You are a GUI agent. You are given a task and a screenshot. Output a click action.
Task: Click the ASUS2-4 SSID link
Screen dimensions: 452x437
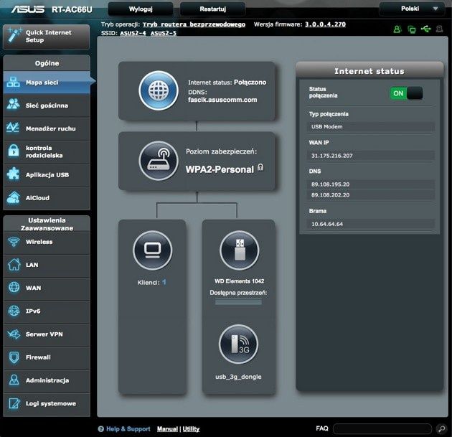[133, 33]
